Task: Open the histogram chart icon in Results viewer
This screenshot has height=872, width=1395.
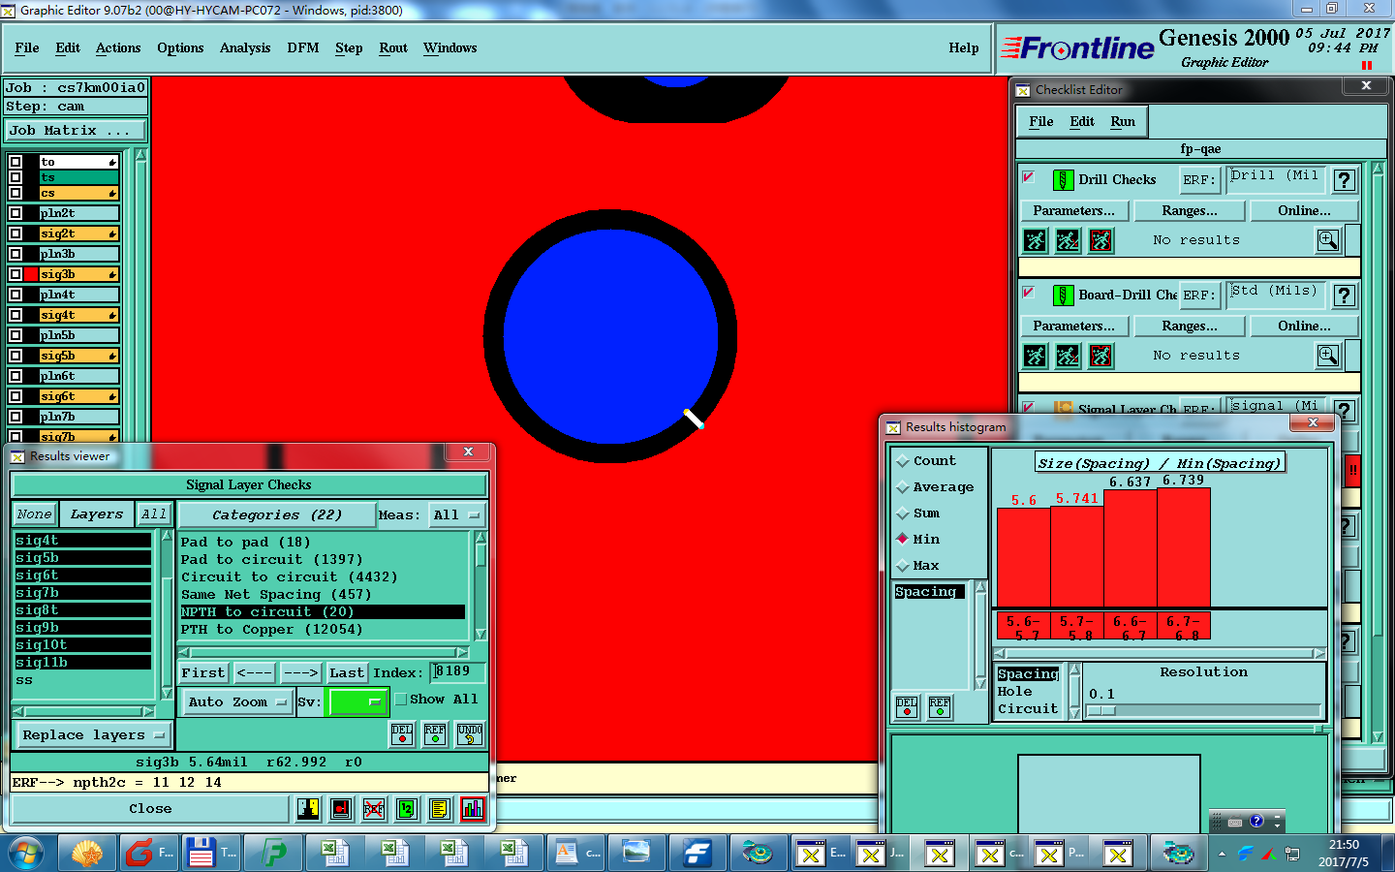Action: pos(473,808)
